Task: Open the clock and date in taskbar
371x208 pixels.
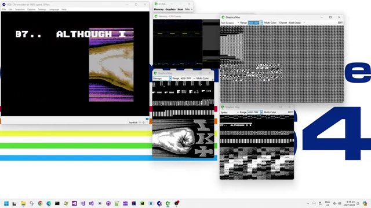Action: tap(350, 203)
